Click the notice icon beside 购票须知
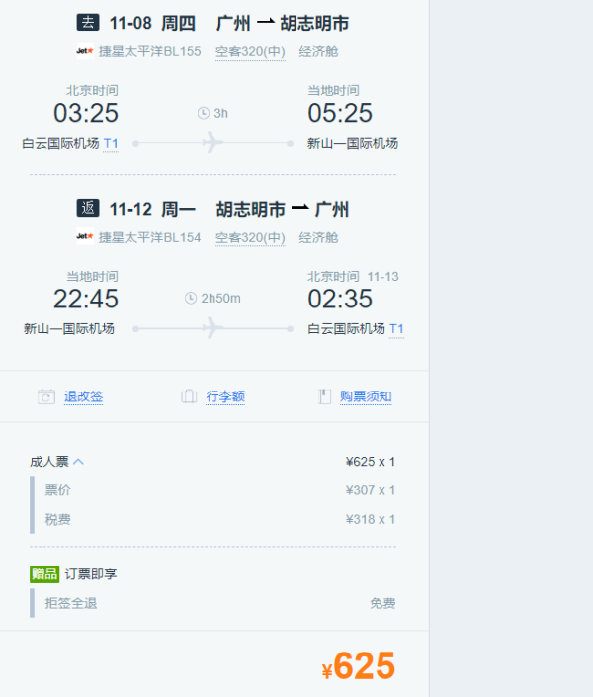This screenshot has width=593, height=697. point(324,396)
